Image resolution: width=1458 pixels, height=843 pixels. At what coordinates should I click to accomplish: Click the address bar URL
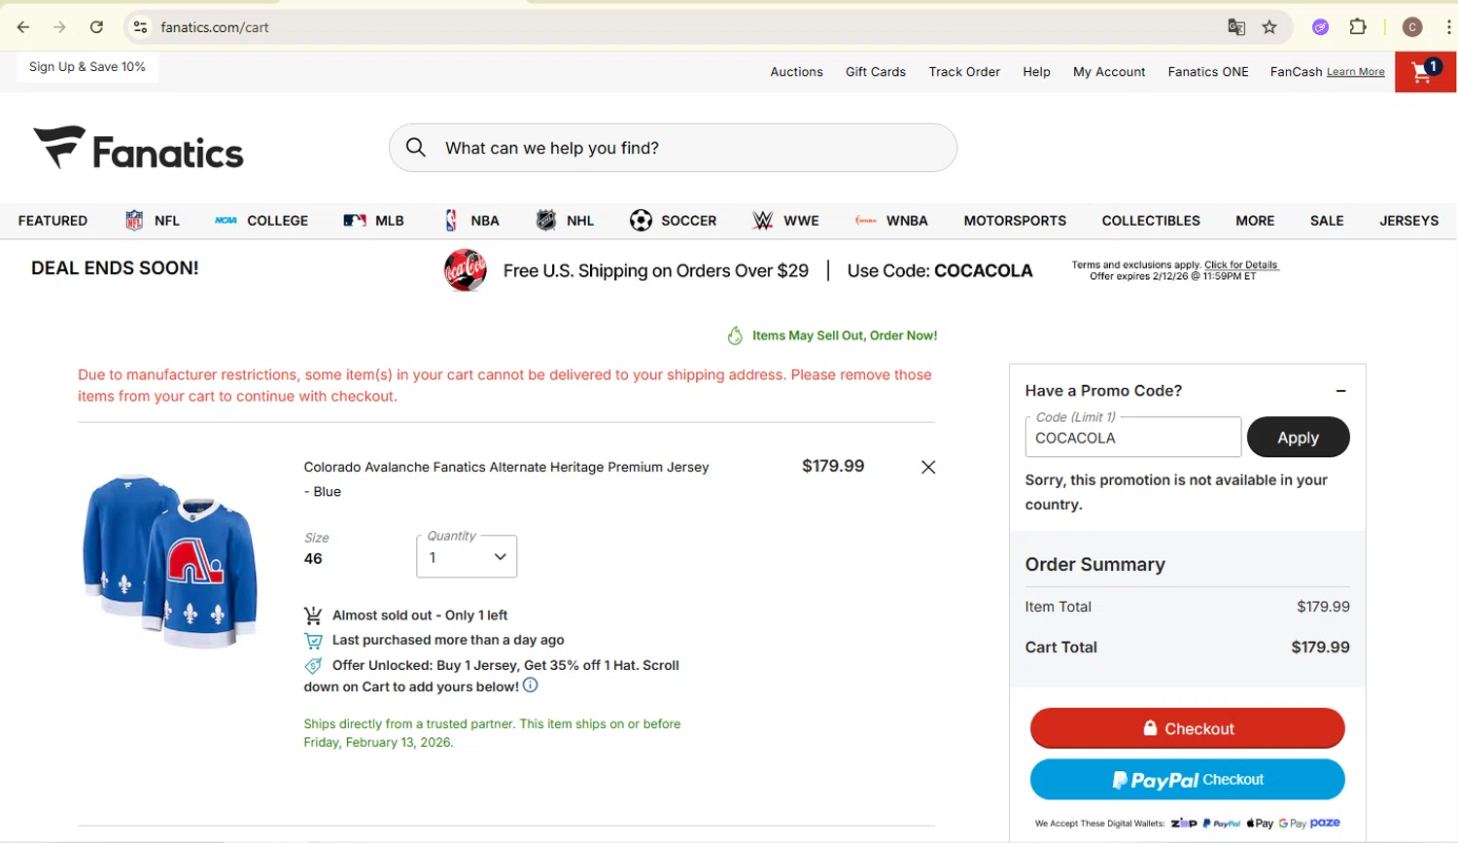[x=215, y=27]
